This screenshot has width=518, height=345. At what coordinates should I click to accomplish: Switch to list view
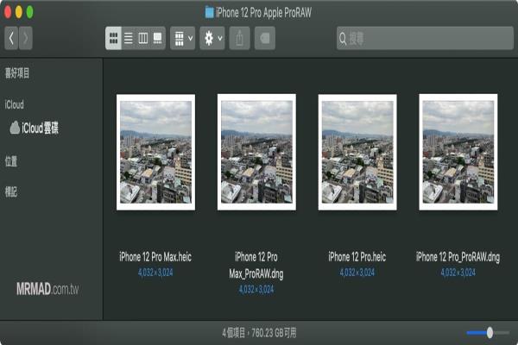point(129,38)
